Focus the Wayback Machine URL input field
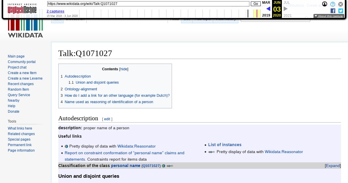The image size is (348, 183). [x=148, y=4]
